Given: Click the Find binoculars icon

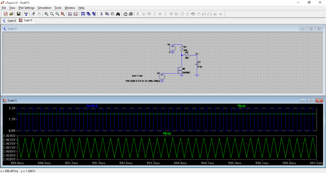Looking at the screenshot, I should point(118,14).
